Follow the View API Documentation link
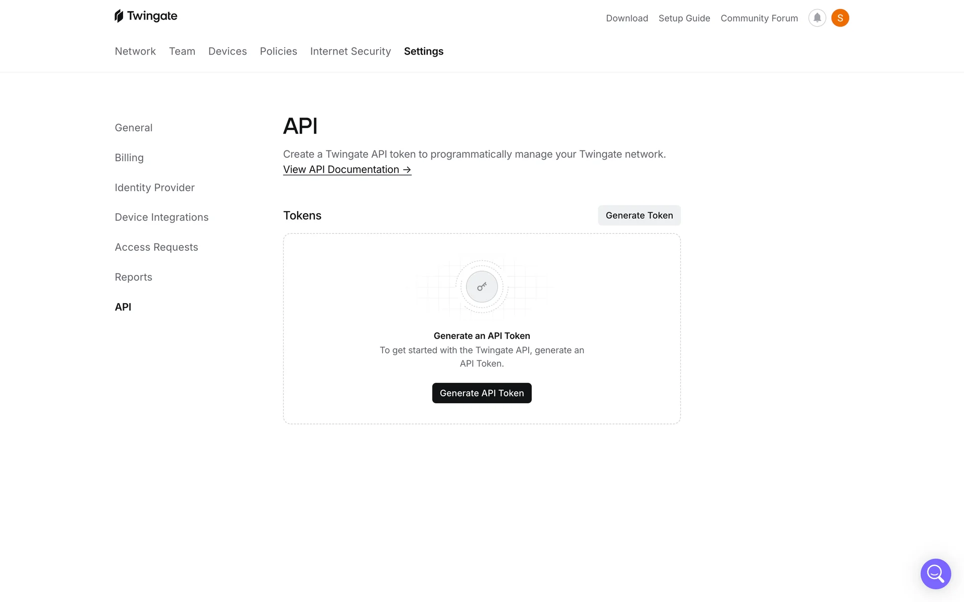This screenshot has height=602, width=964. pyautogui.click(x=347, y=170)
